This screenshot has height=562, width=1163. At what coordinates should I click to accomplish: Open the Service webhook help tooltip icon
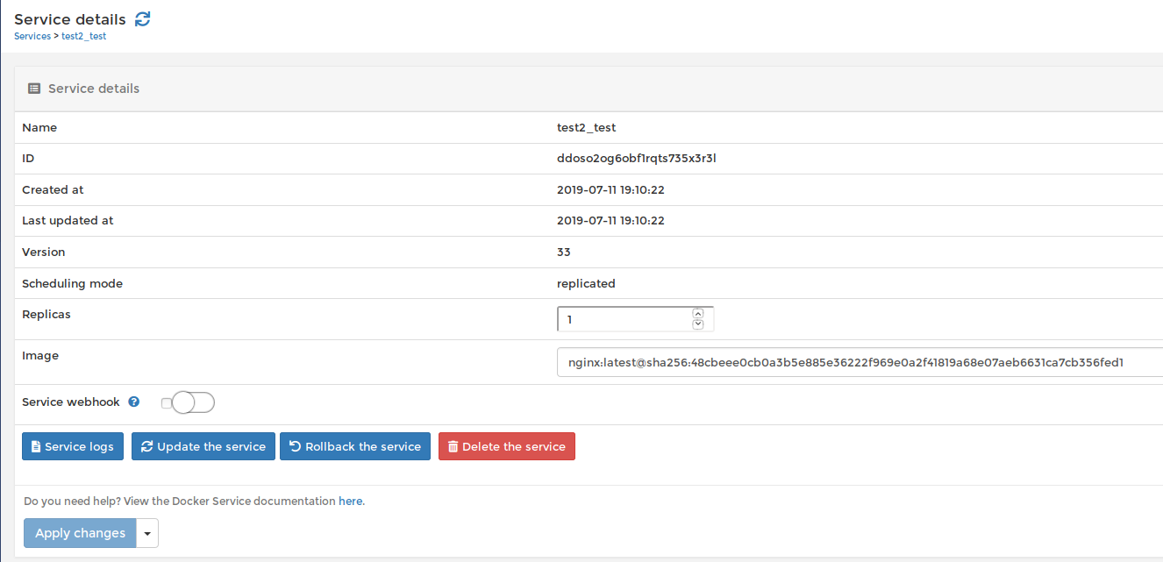coord(134,402)
